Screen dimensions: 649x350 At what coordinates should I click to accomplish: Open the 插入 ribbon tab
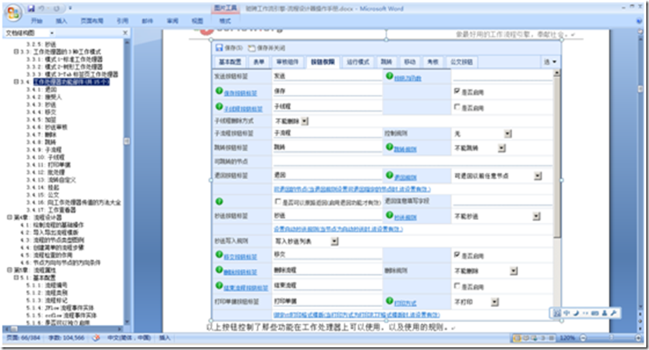(61, 20)
